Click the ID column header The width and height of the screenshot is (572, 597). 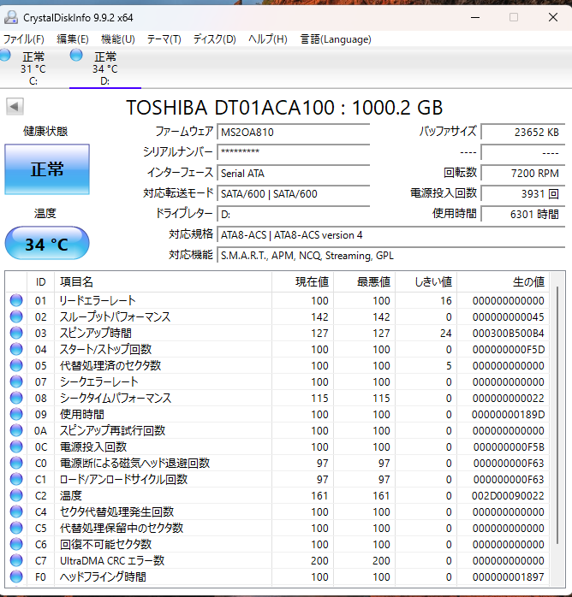(41, 282)
